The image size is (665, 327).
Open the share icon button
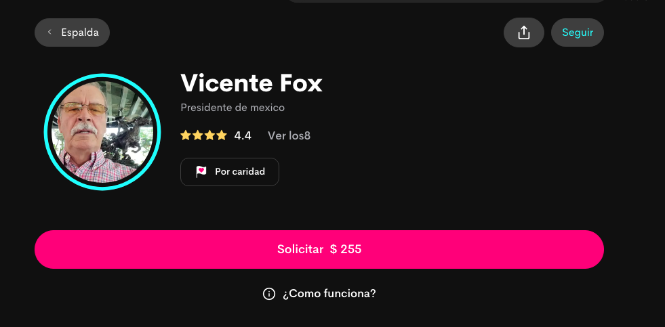524,32
